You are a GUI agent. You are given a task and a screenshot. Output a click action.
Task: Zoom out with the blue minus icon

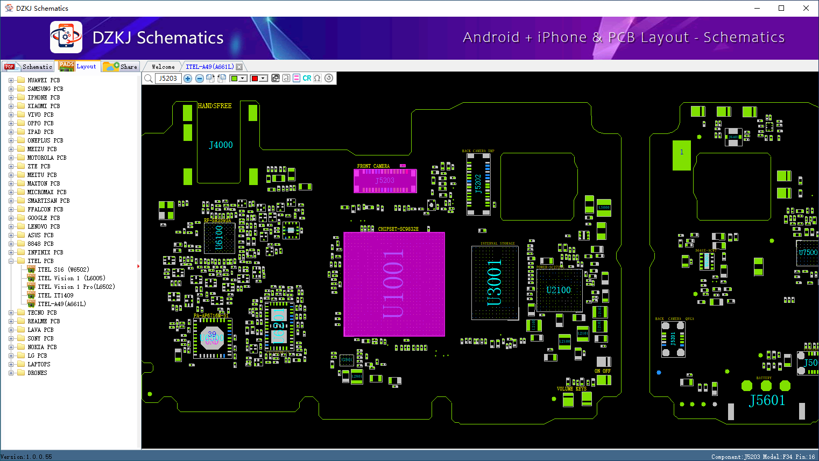(x=200, y=79)
